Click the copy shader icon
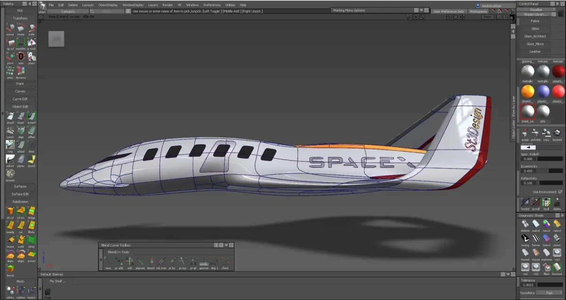 pos(546,134)
